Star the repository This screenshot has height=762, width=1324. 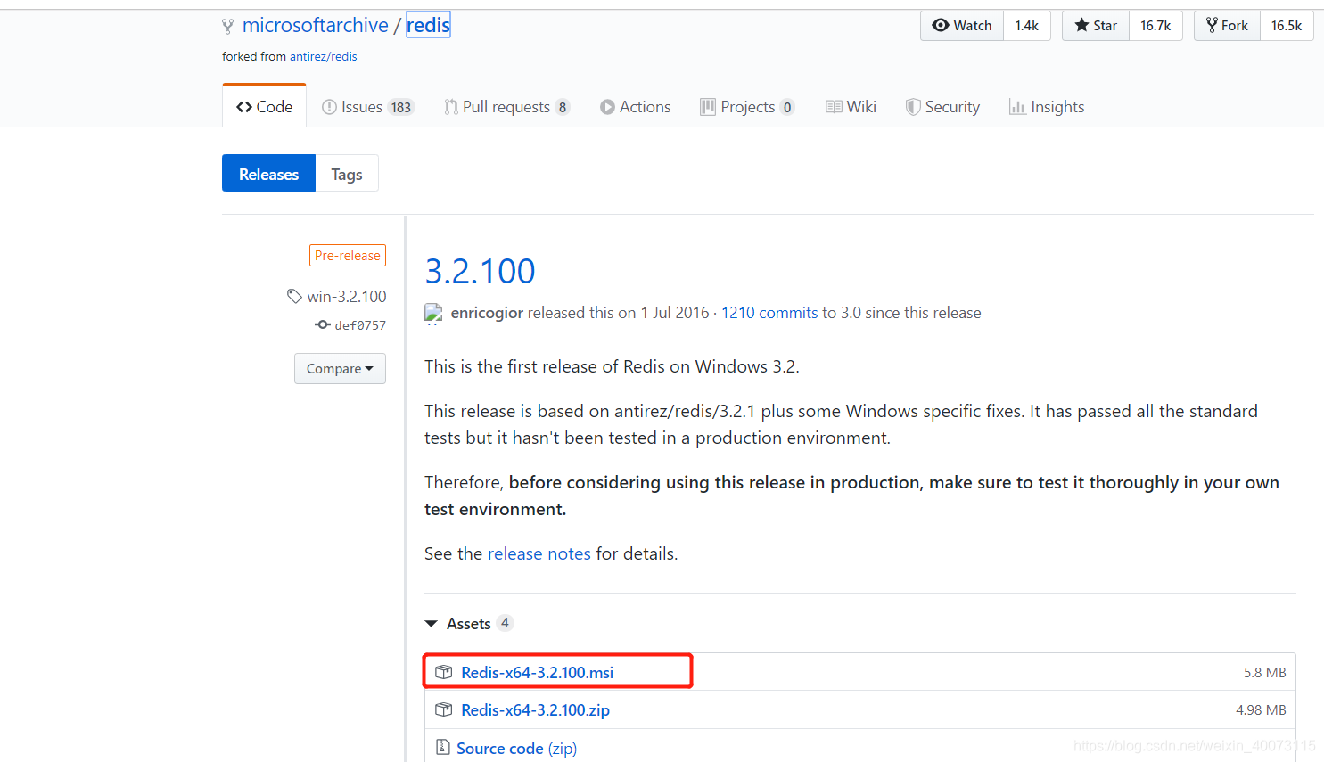(1096, 26)
